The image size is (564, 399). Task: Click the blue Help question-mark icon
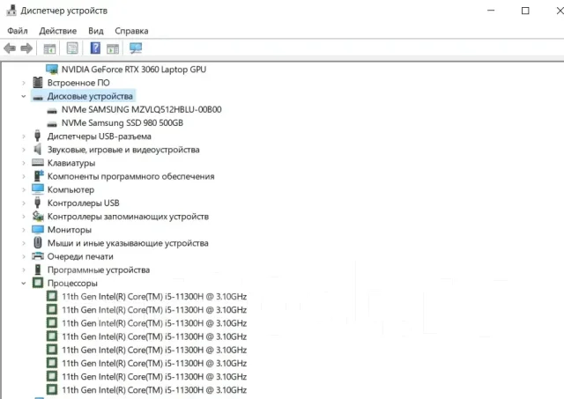(x=95, y=48)
